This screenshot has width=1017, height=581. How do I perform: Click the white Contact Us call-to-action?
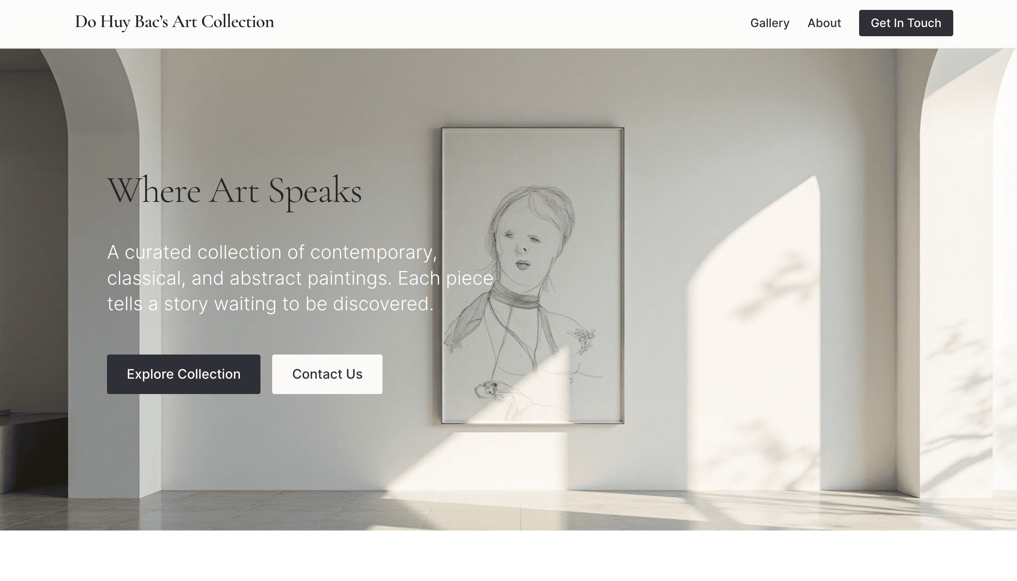click(327, 374)
